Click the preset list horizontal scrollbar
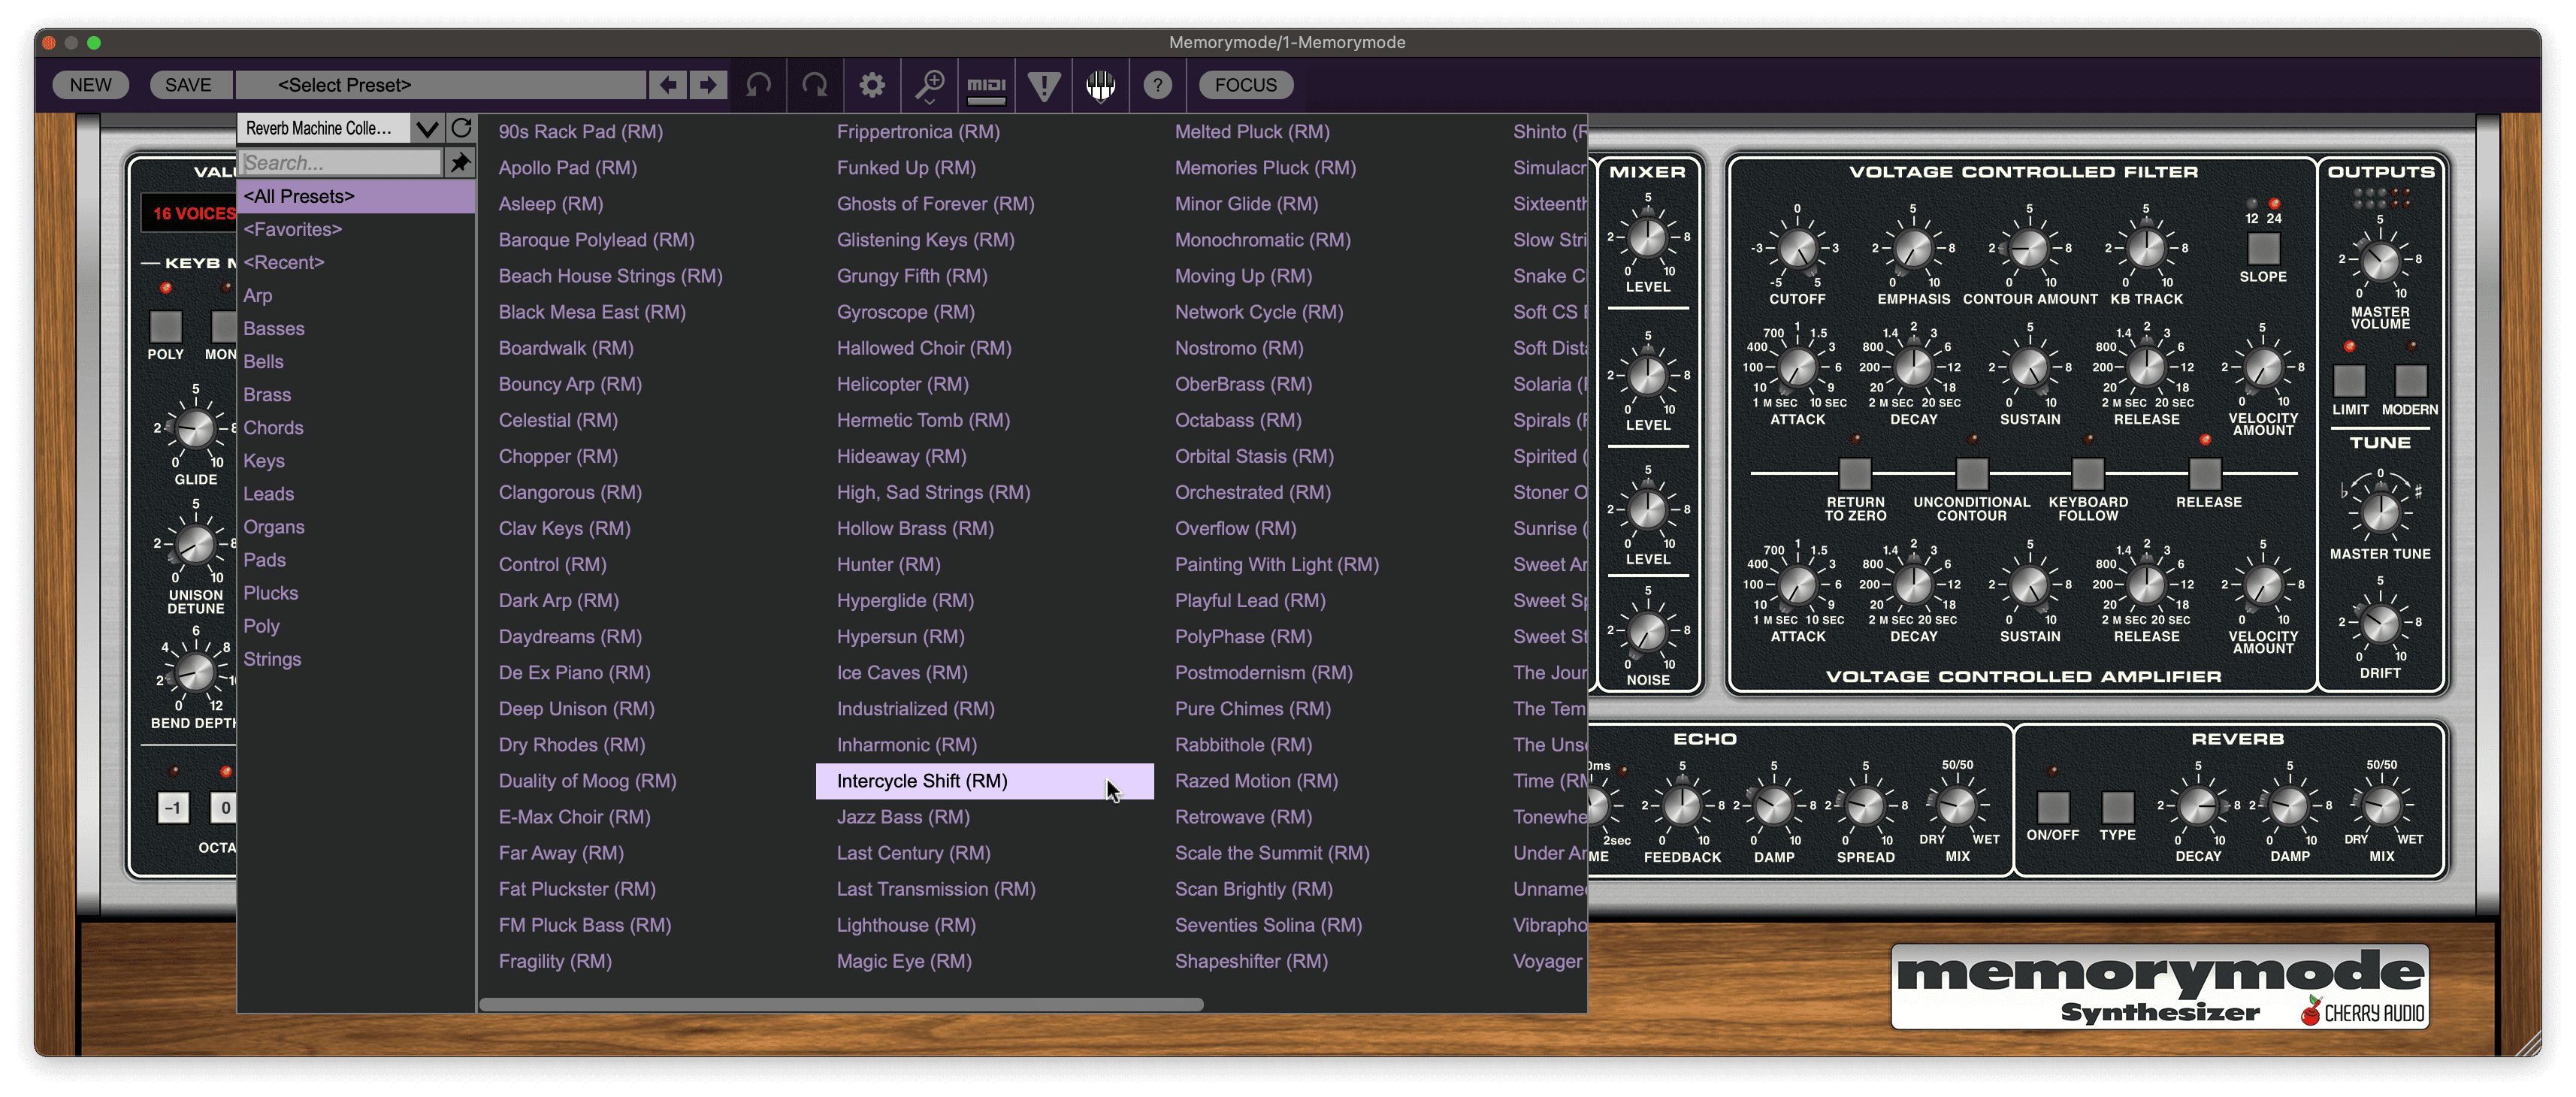The image size is (2576, 1097). [840, 1004]
